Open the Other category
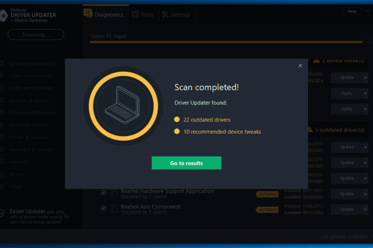Screen dimensions: 373x248 16,187
